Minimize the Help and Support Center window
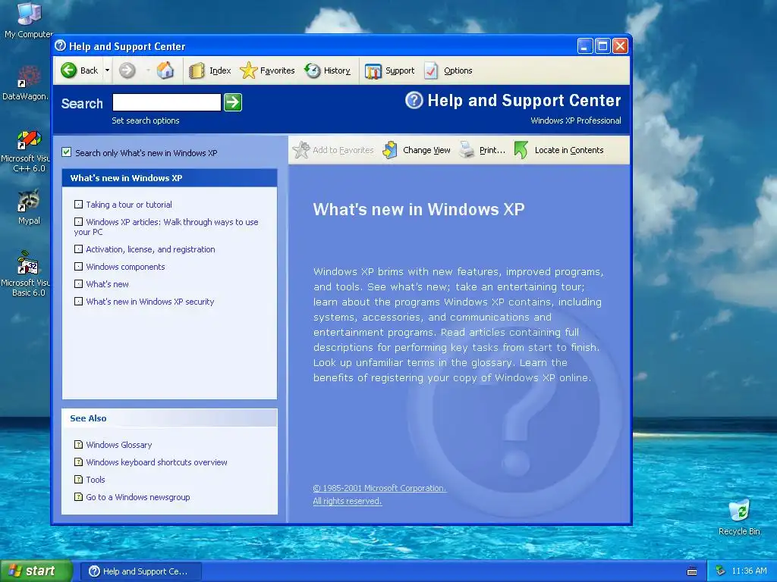This screenshot has height=582, width=777. (585, 46)
